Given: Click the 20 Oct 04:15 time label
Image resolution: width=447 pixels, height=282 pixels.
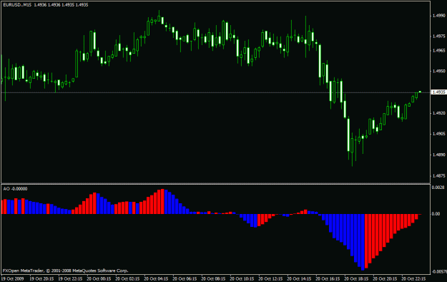Looking at the screenshot, I should 156,278.
